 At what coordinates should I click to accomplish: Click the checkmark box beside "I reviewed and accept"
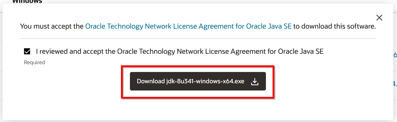(27, 52)
